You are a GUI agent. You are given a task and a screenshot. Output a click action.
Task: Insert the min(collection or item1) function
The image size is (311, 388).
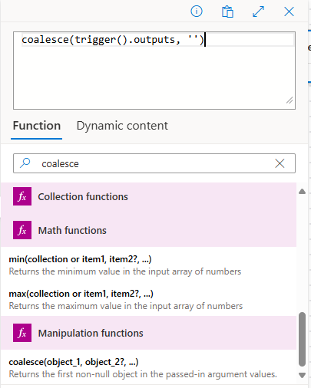80,259
